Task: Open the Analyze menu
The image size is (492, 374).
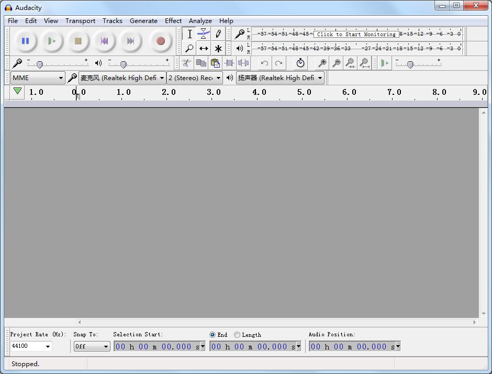Action: pyautogui.click(x=200, y=21)
